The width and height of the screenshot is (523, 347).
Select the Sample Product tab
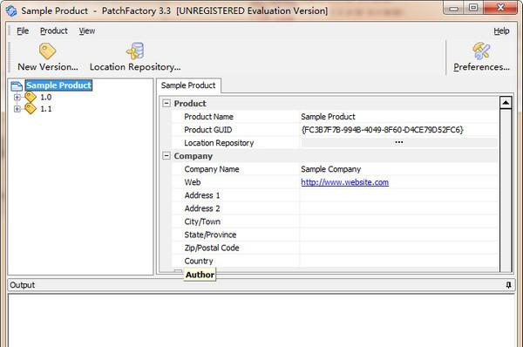pyautogui.click(x=188, y=85)
